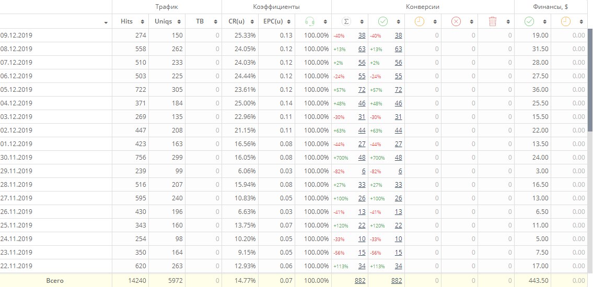Viewport: 593px width, 287px height.
Task: Open total conversions 6 for 29.11.2019
Action: (364, 171)
